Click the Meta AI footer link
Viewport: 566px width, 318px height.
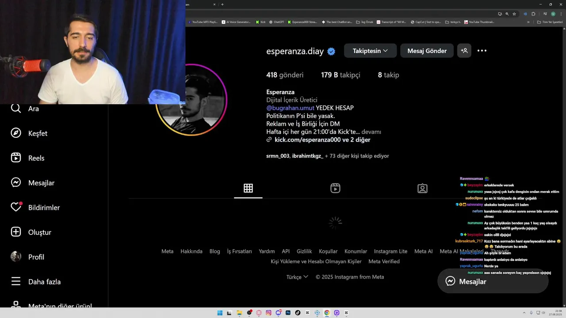(423, 251)
